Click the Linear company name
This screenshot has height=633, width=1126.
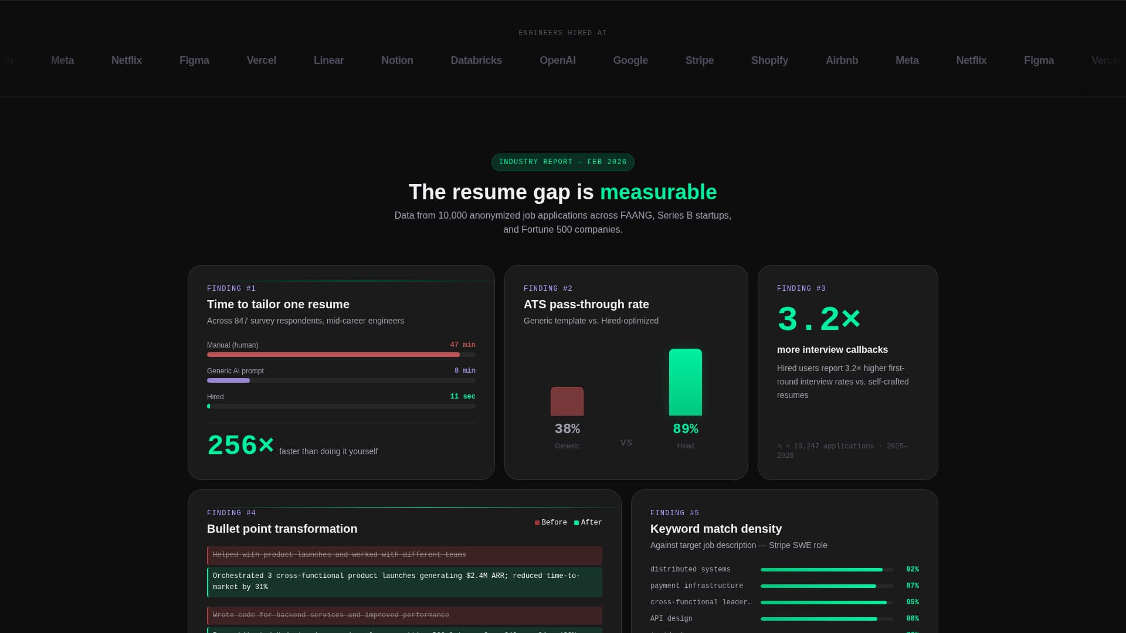pos(328,60)
